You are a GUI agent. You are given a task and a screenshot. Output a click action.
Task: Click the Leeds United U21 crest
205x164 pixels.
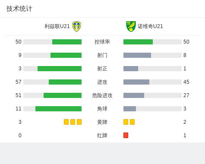[76, 26]
